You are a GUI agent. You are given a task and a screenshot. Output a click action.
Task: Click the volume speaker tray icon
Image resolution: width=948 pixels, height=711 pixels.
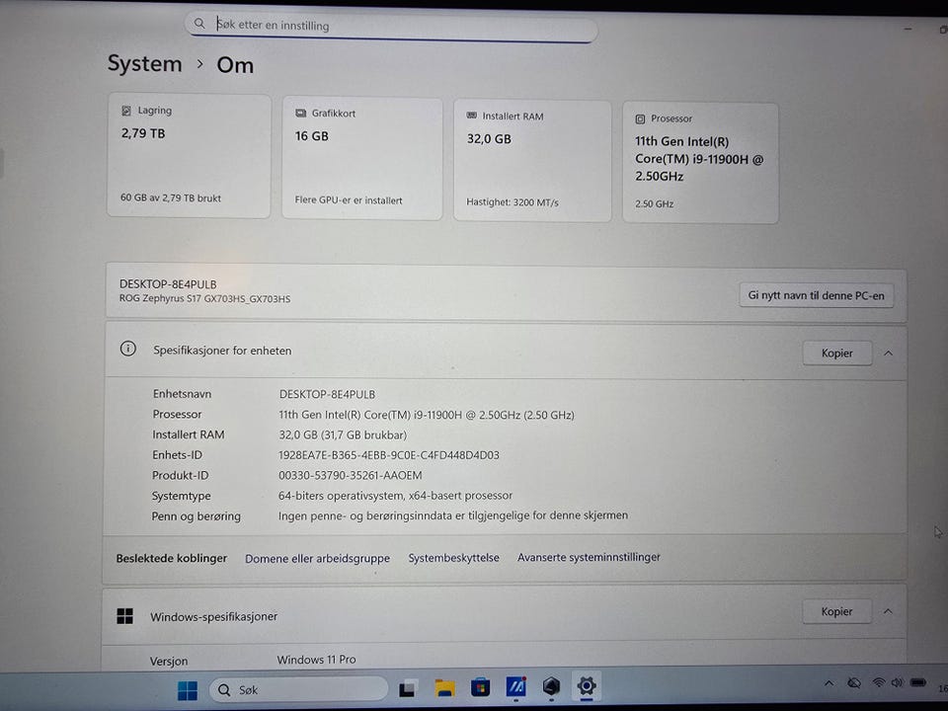(897, 682)
